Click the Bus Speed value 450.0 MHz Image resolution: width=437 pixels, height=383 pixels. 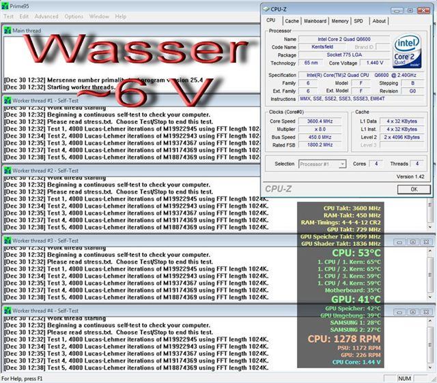pos(320,137)
